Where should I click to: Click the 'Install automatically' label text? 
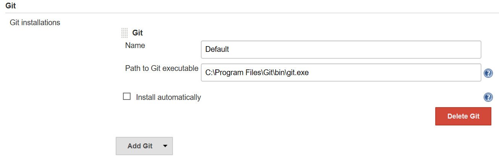168,97
